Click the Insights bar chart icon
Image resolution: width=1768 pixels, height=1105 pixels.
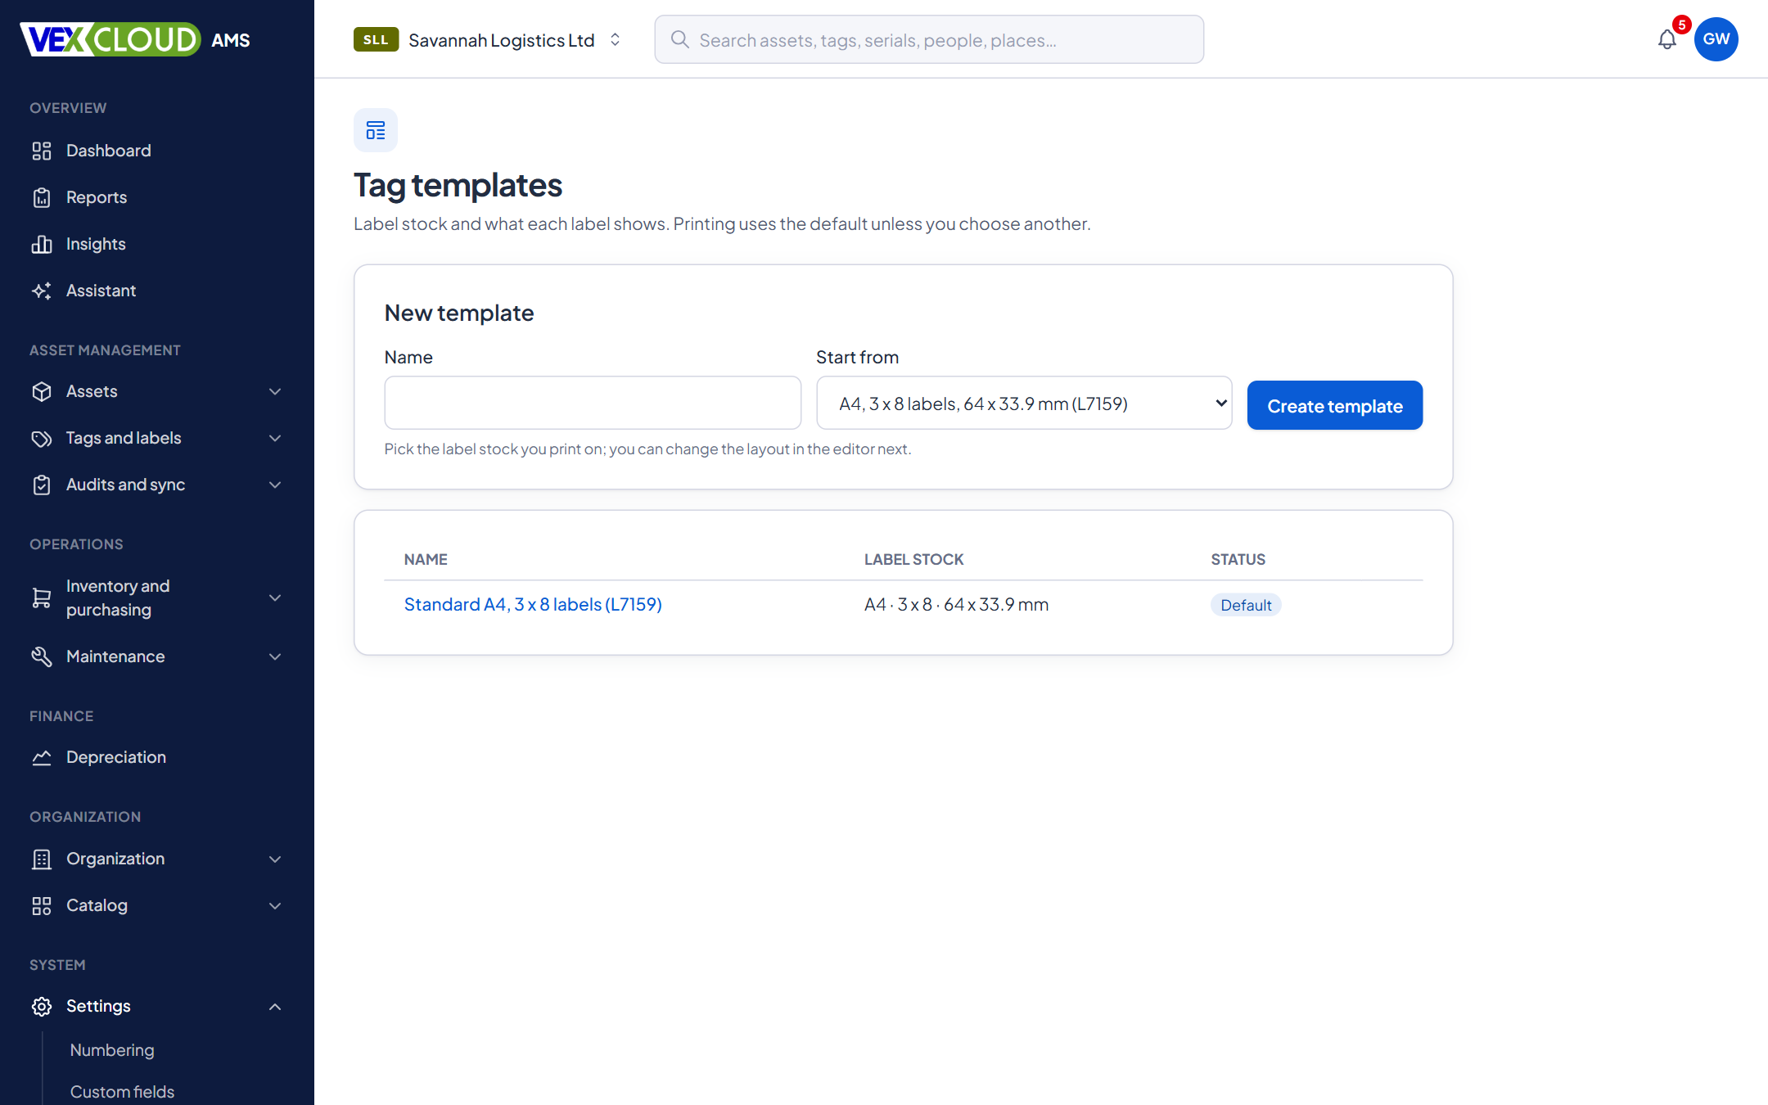point(42,244)
